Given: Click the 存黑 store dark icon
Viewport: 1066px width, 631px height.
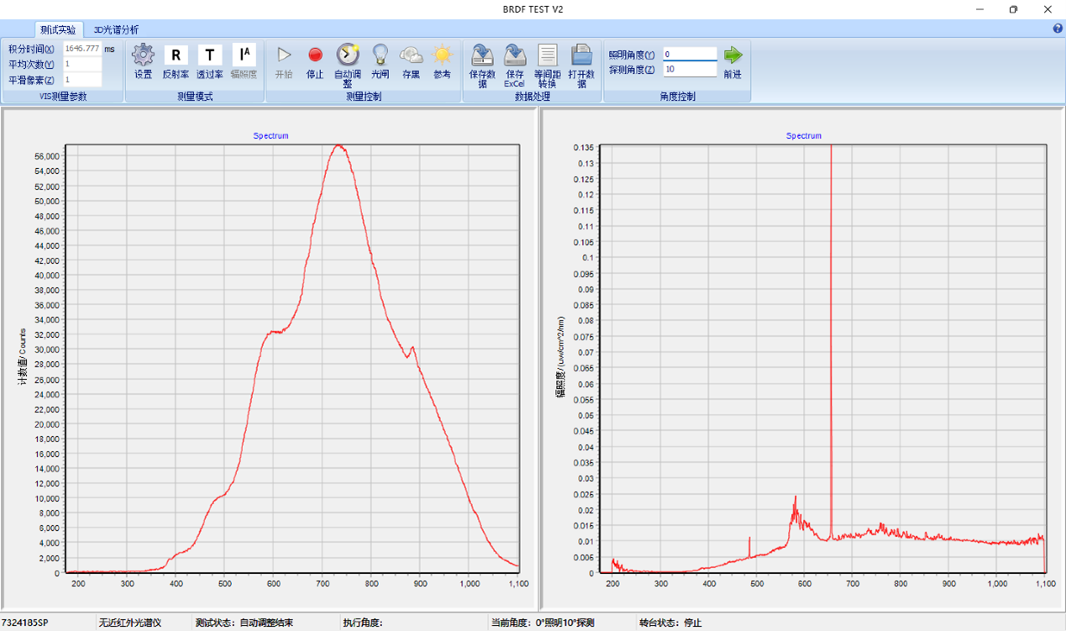Looking at the screenshot, I should [x=411, y=55].
